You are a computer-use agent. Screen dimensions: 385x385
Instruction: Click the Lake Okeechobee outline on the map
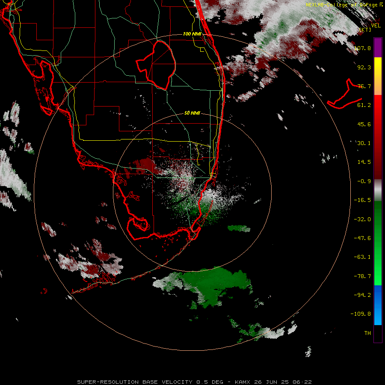(156, 65)
